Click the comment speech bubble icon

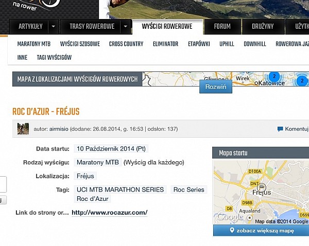click(280, 129)
